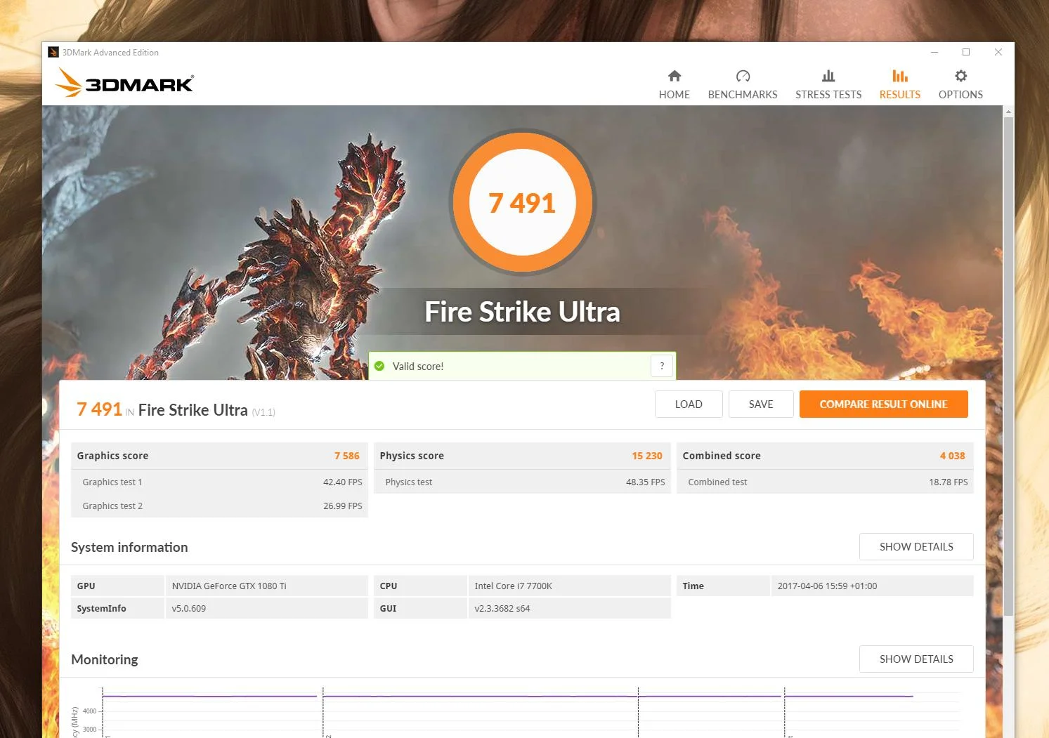The height and width of the screenshot is (738, 1049).
Task: Click the Intel Core i7 7700K value
Action: point(514,586)
